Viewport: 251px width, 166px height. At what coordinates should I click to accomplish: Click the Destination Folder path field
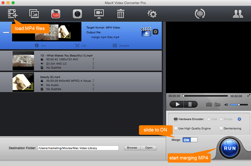coord(78,148)
